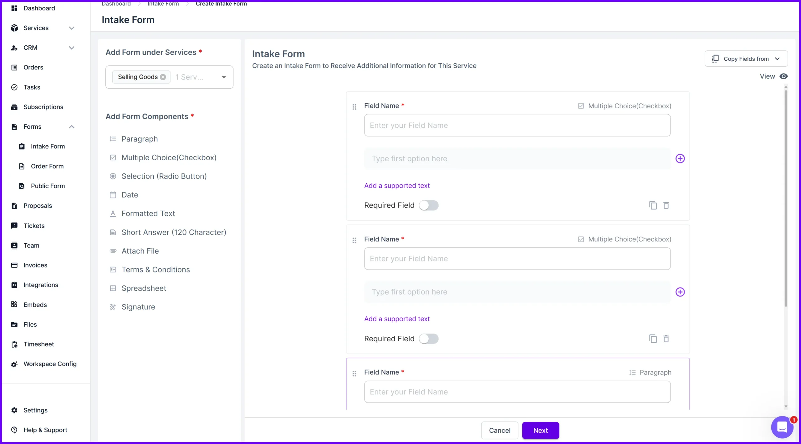Select the Paragraph form component

pyautogui.click(x=139, y=139)
